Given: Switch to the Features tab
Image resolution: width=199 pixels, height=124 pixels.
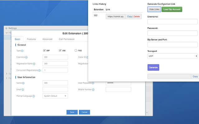Looking at the screenshot, I should 31,39.
